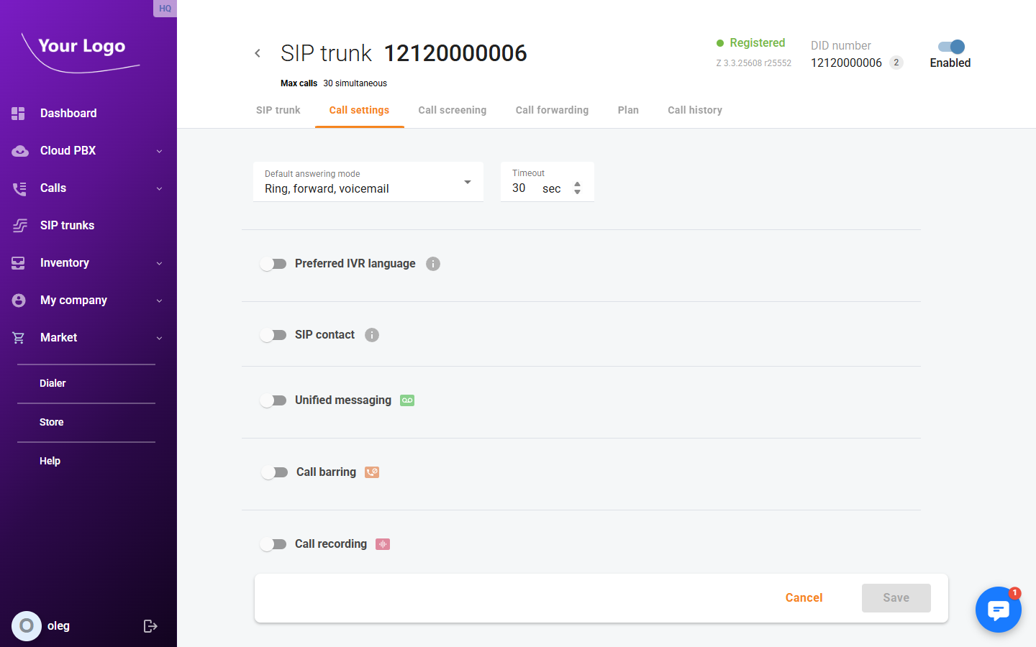Viewport: 1036px width, 647px height.
Task: Open the live chat bubble icon
Action: 998,610
